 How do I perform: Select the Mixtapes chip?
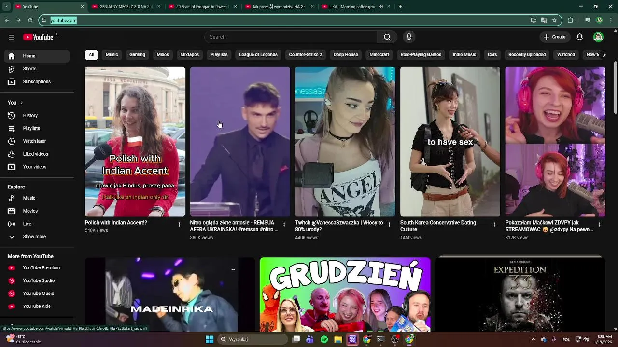[189, 55]
